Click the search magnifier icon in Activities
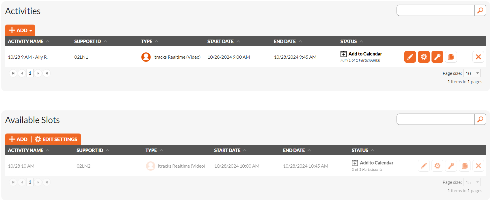The image size is (491, 202). 480,10
